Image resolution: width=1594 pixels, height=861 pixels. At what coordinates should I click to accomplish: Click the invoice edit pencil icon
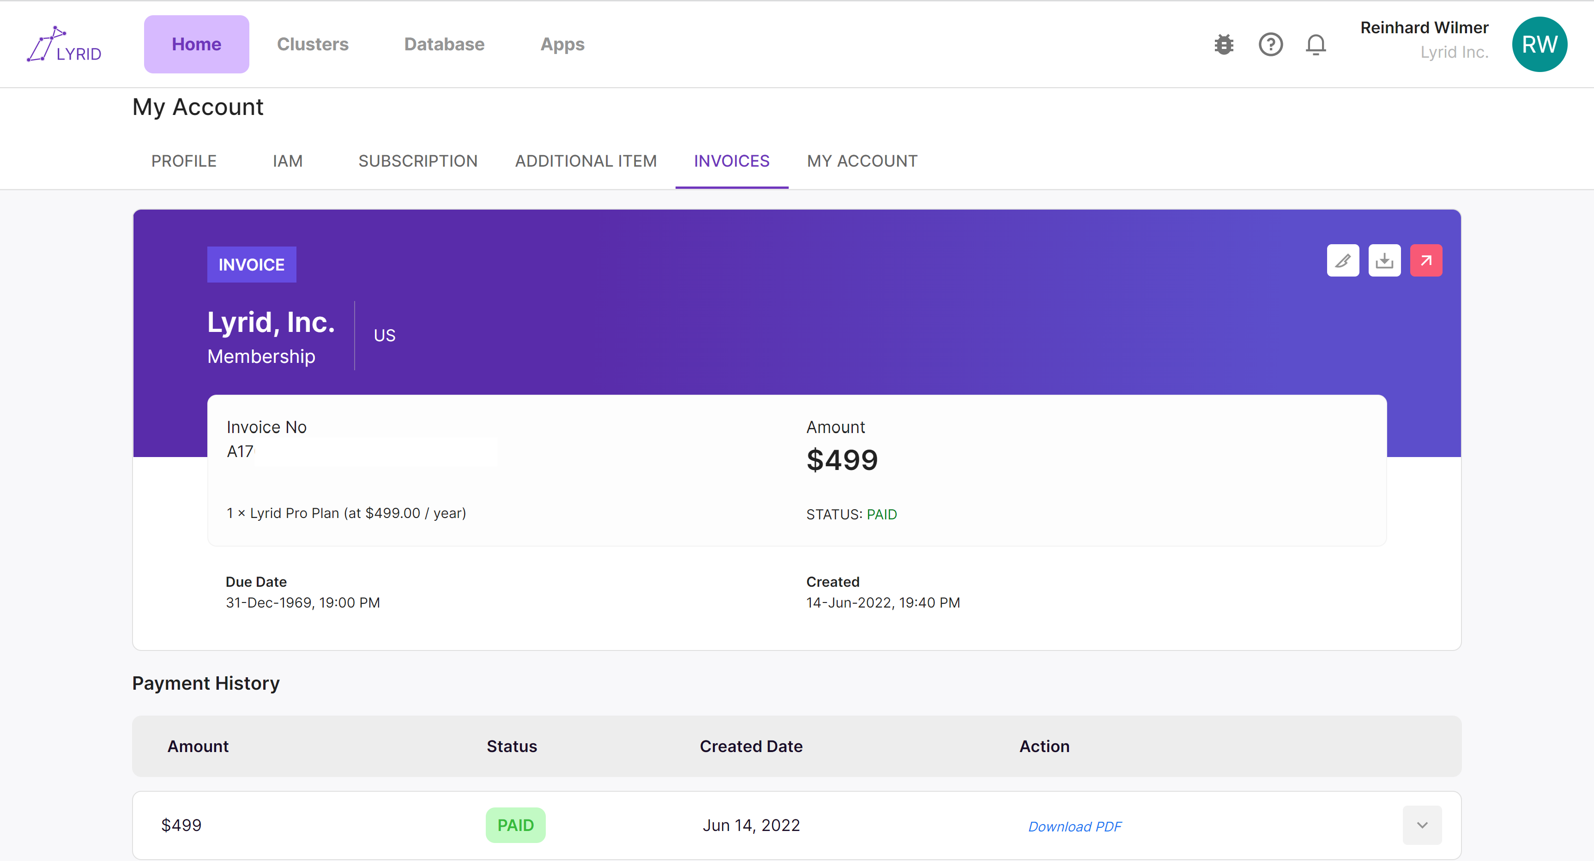[1342, 260]
